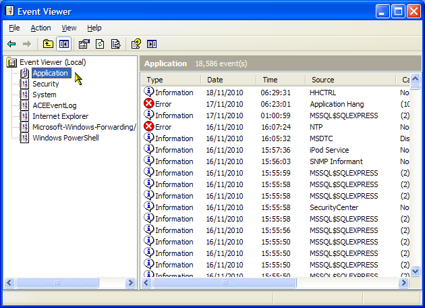Click the event list scroll right arrow
This screenshot has height=308, width=425.
pyautogui.click(x=403, y=283)
